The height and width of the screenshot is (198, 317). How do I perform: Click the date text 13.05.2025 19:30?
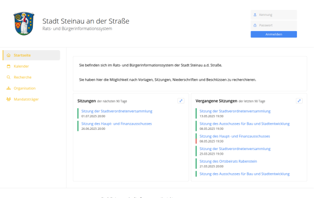(x=211, y=116)
